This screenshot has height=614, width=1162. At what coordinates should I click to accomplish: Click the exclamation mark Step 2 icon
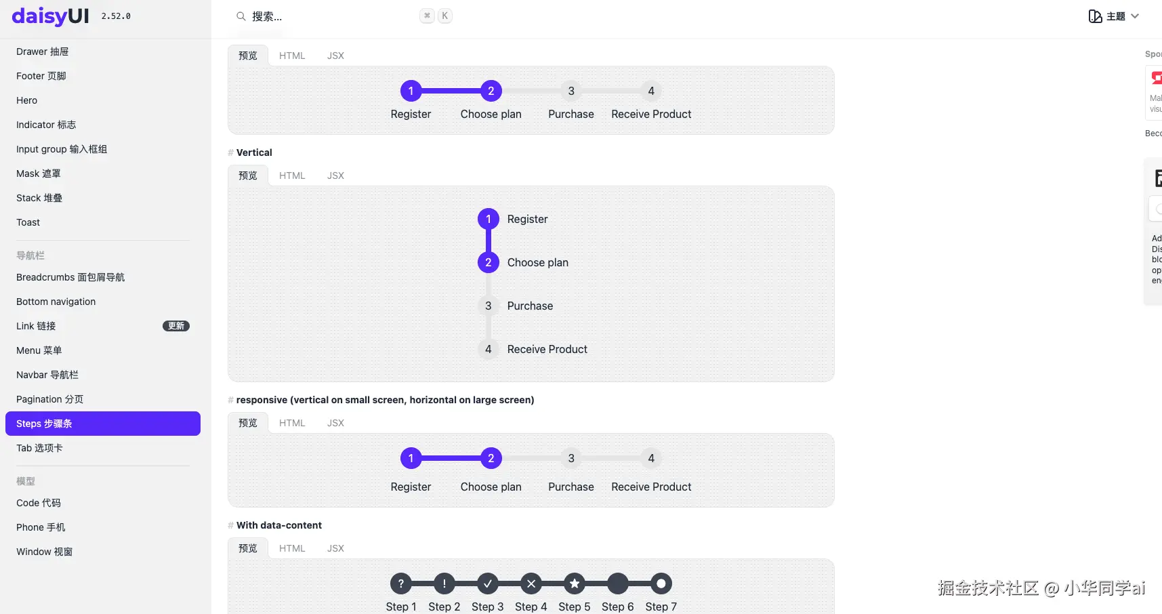pos(444,584)
